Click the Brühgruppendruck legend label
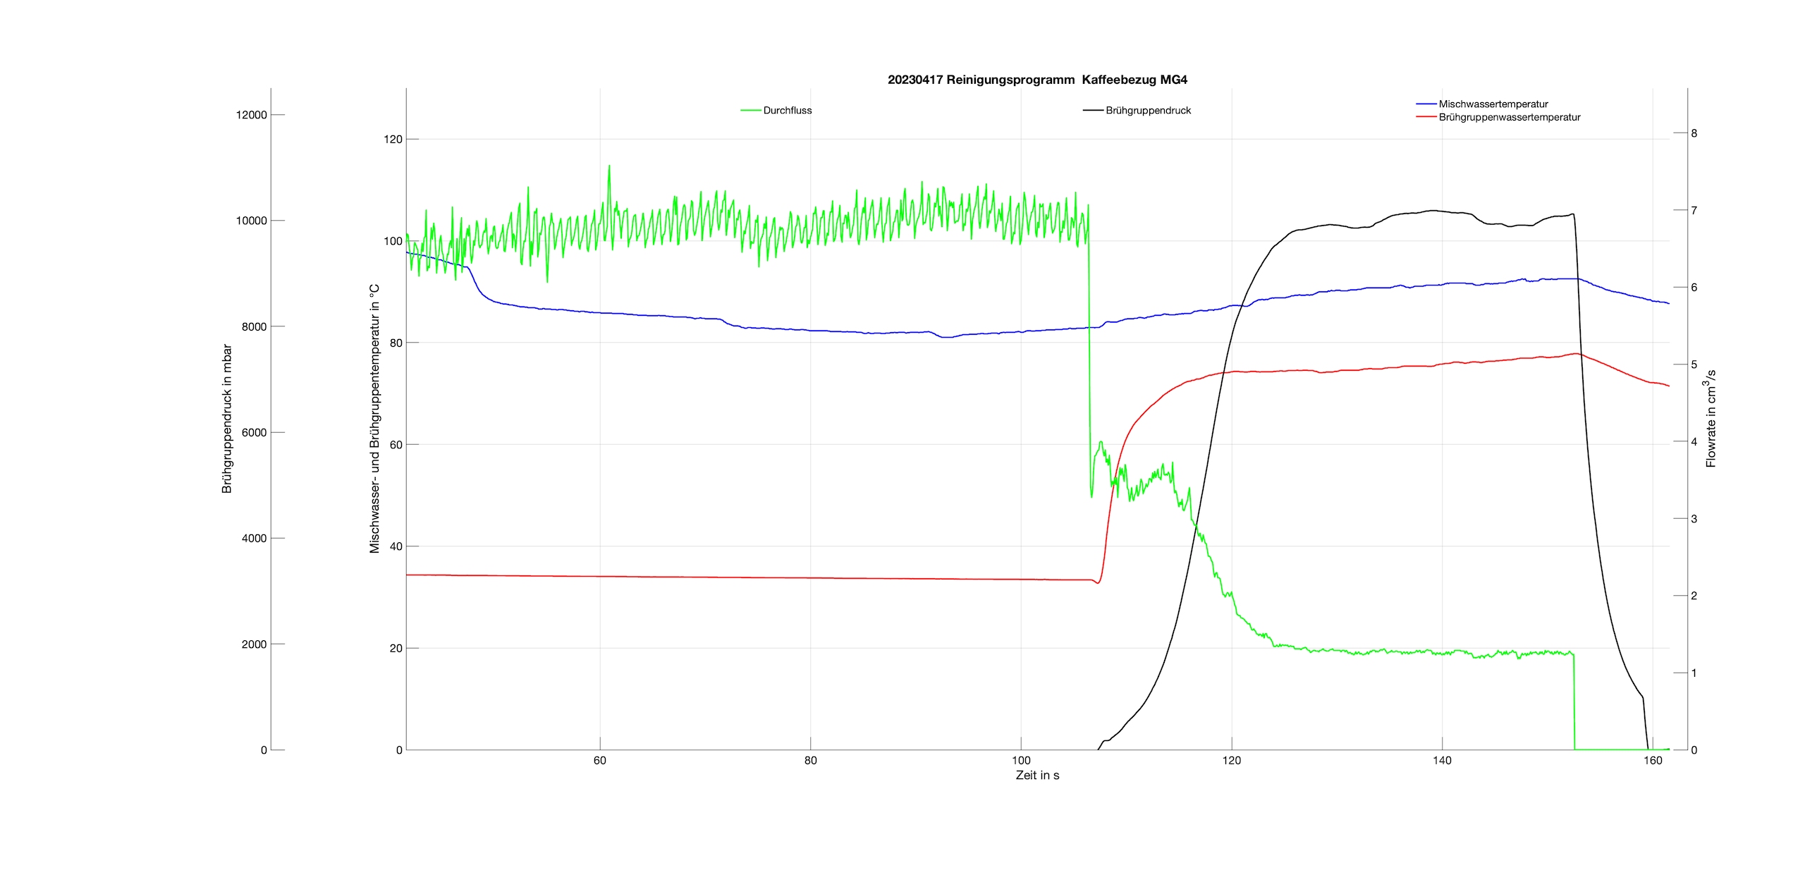The width and height of the screenshot is (1805, 882). [x=1148, y=111]
